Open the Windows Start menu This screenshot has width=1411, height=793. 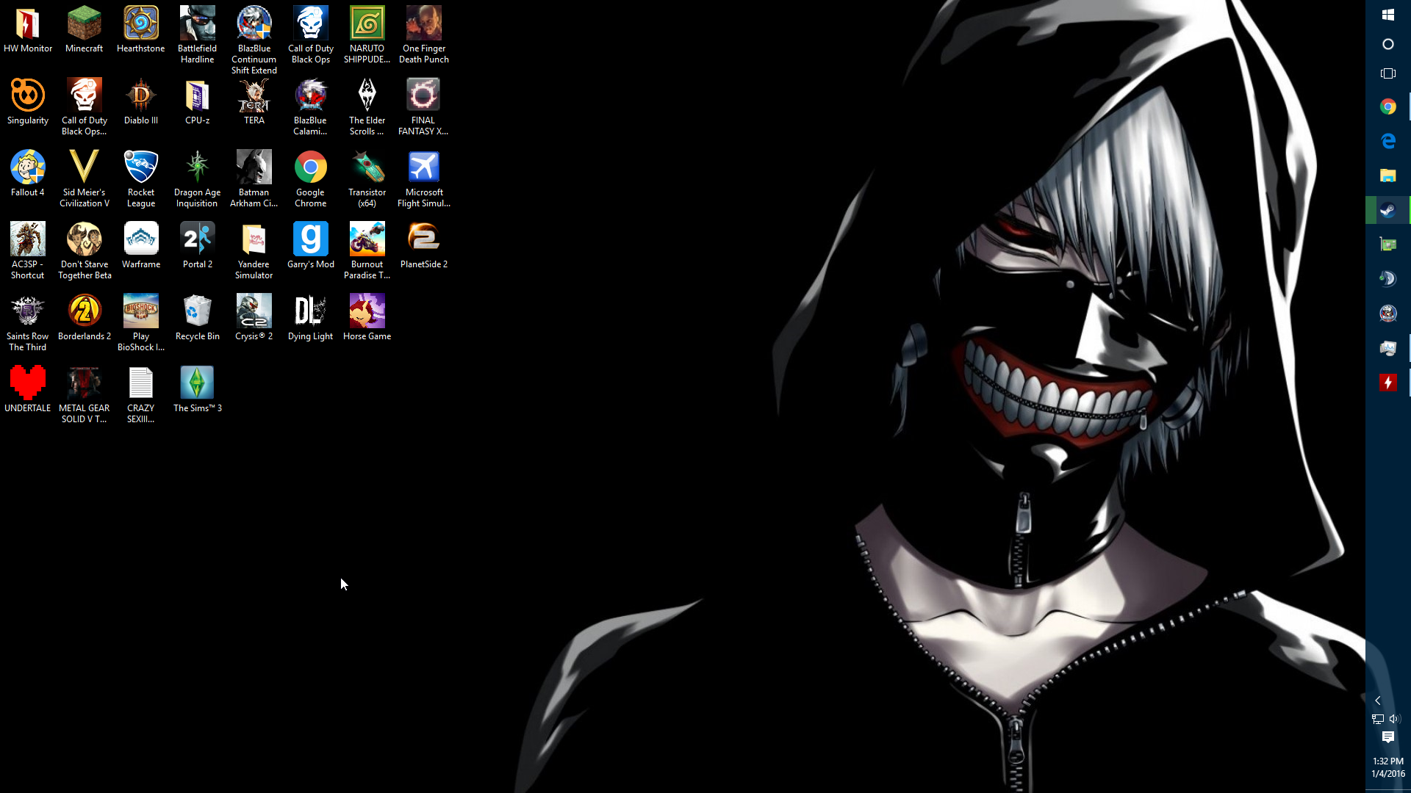1387,15
